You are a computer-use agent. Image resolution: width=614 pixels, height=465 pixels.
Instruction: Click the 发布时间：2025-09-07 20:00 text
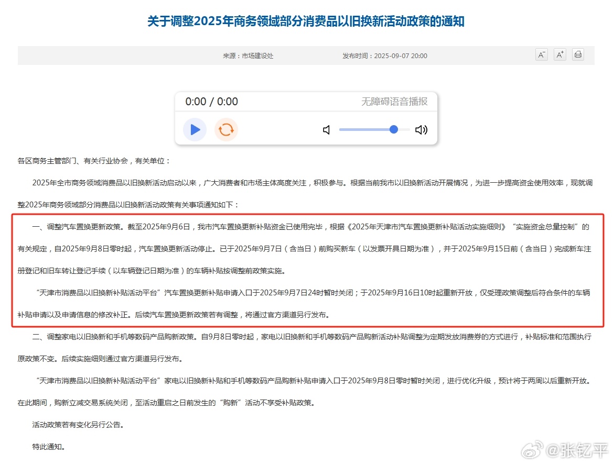tap(384, 56)
